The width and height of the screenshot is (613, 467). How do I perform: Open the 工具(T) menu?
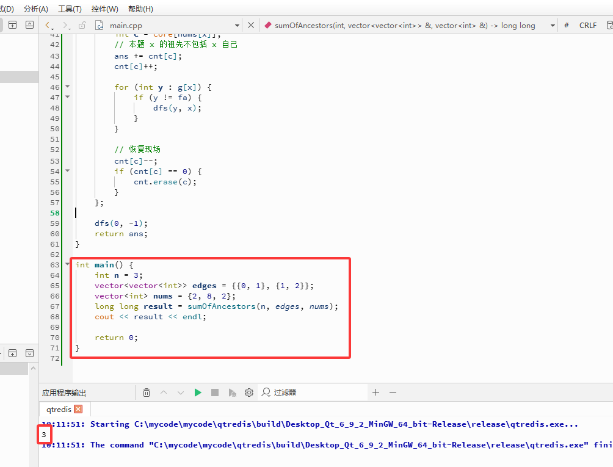pyautogui.click(x=70, y=9)
